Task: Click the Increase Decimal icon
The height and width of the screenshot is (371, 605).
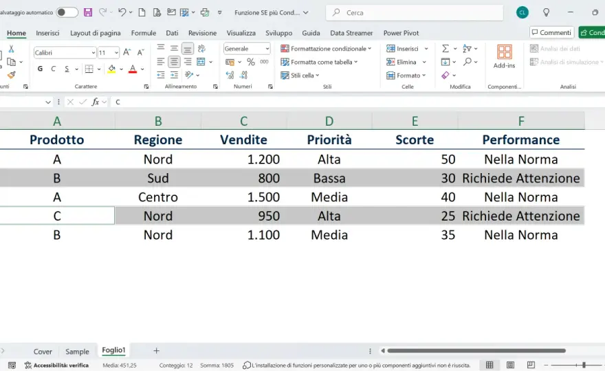Action: (230, 75)
